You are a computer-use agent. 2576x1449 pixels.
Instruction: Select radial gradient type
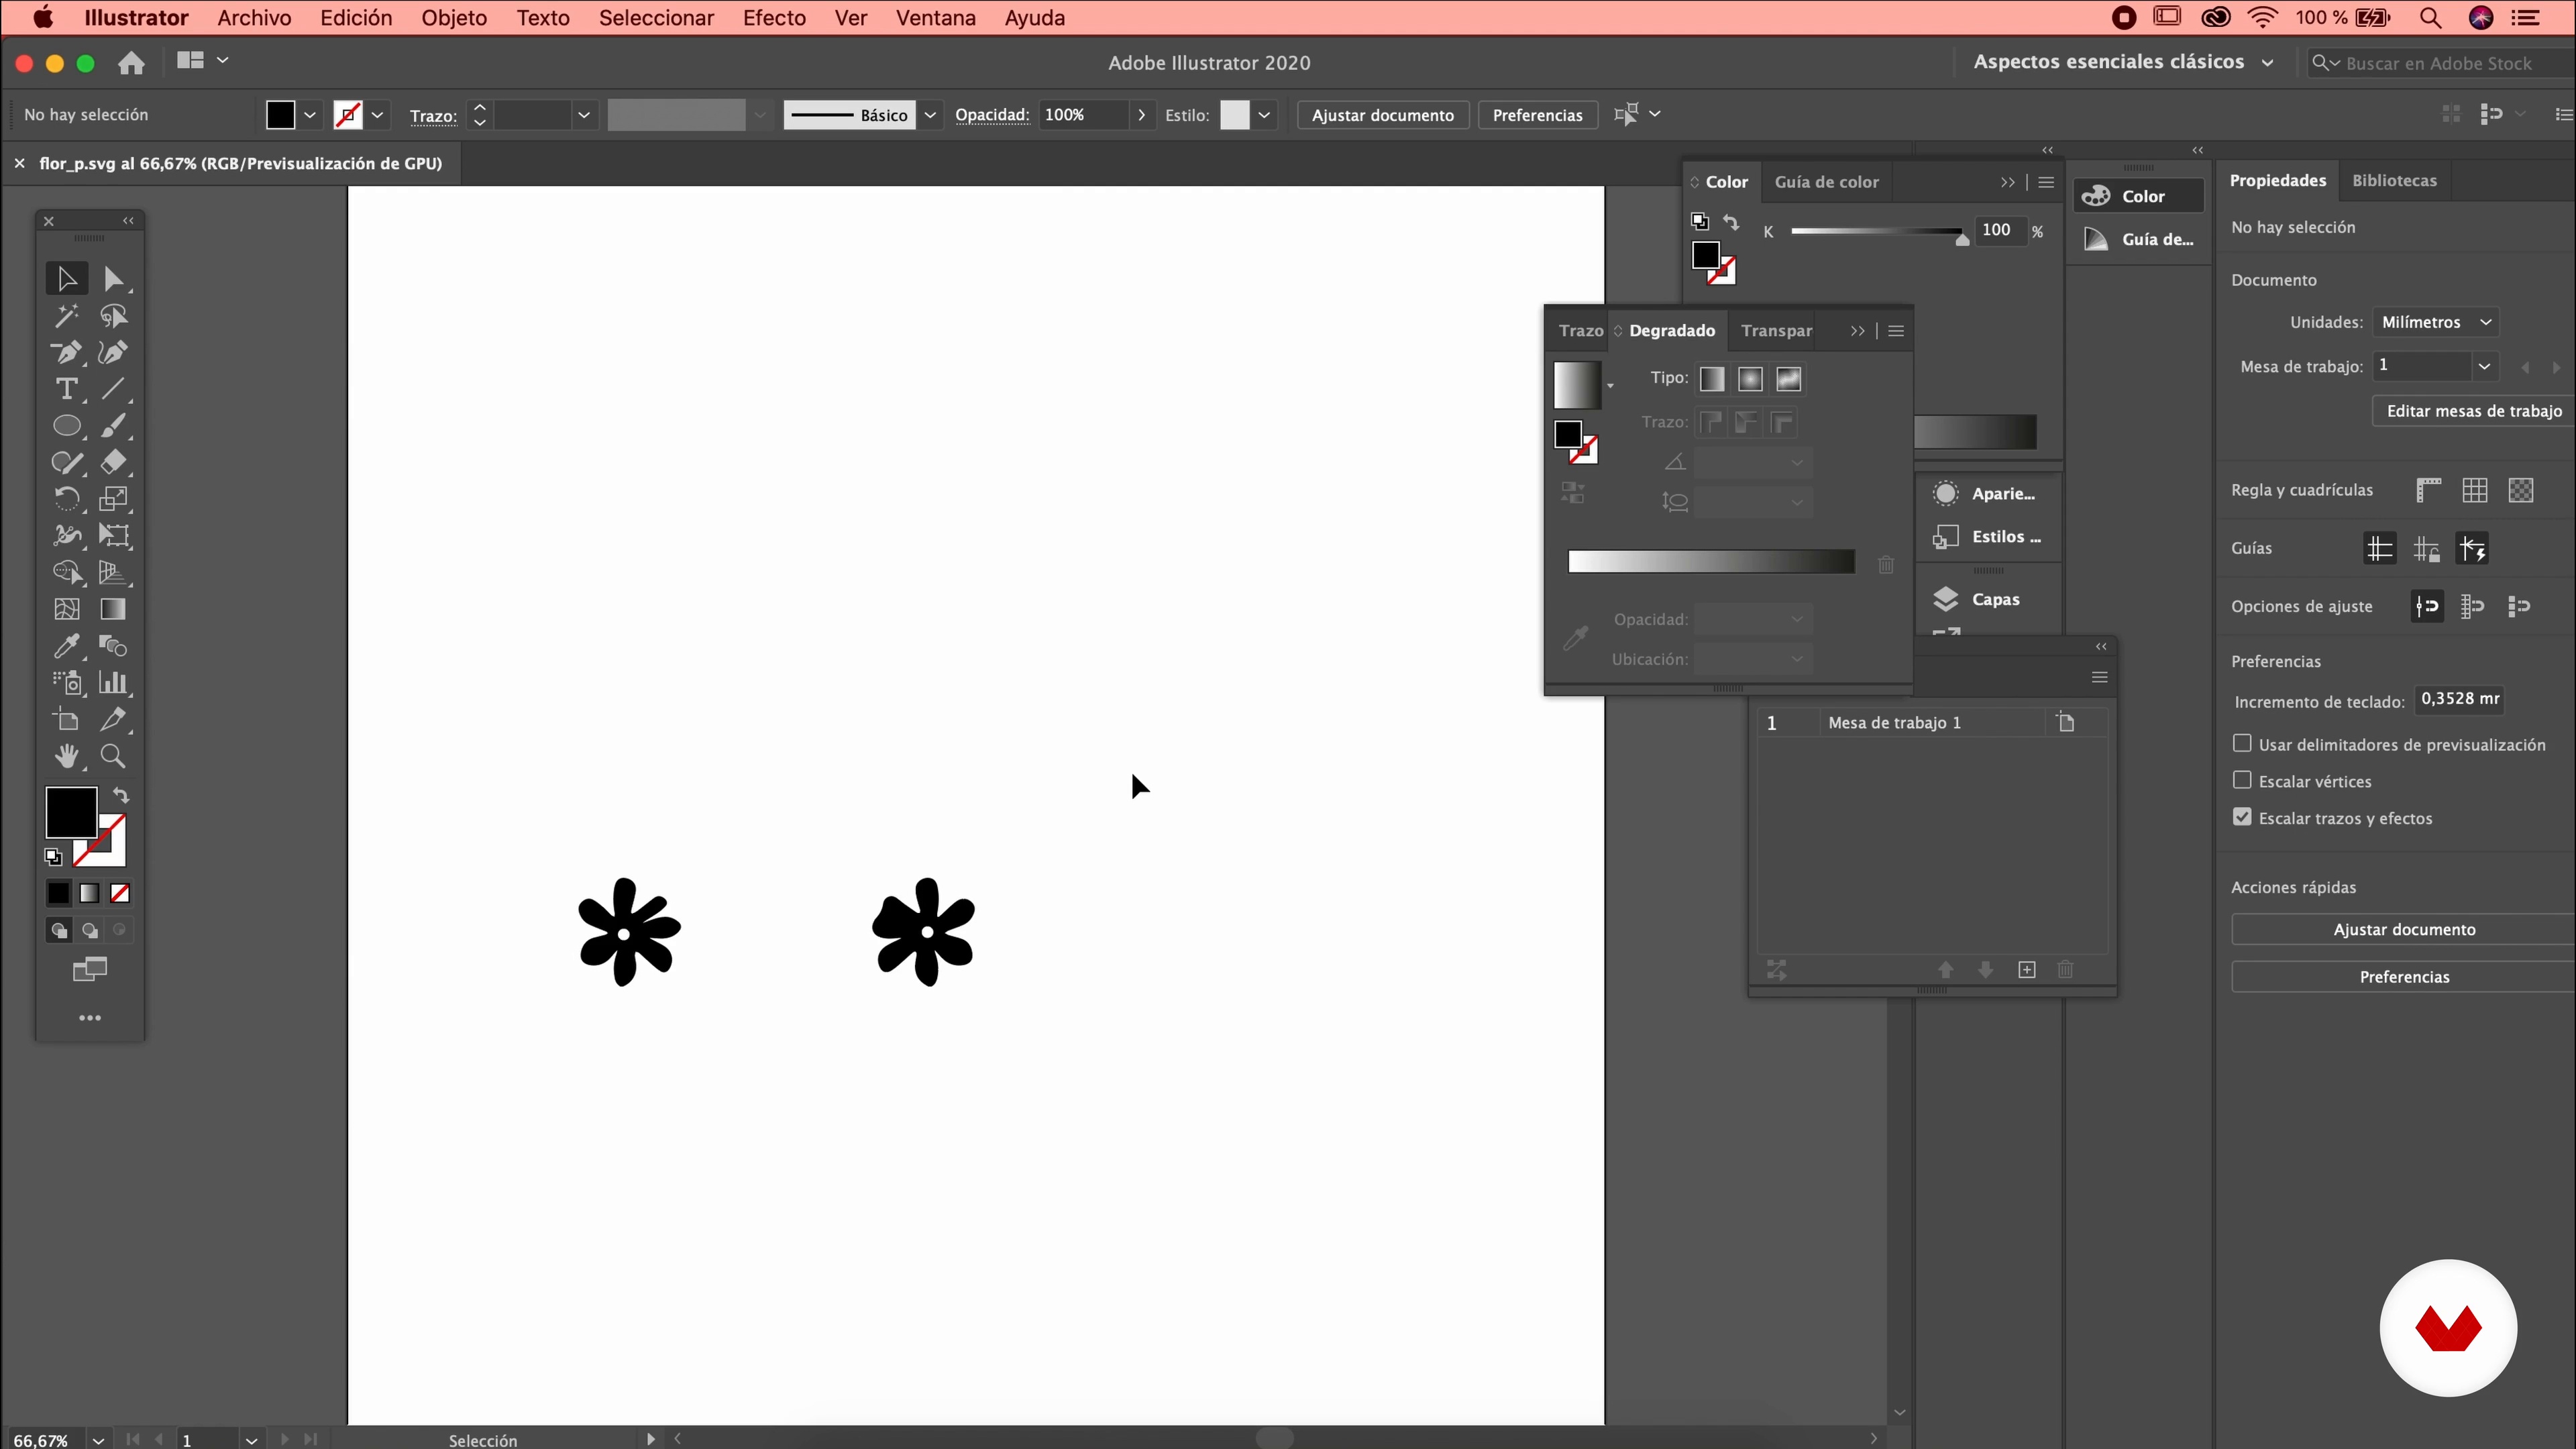pyautogui.click(x=1750, y=379)
